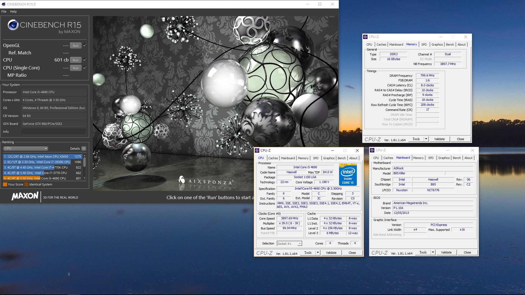Open Mainboard tab in CPU-Z CPU window
Screen dimensions: 525x295
coord(288,158)
